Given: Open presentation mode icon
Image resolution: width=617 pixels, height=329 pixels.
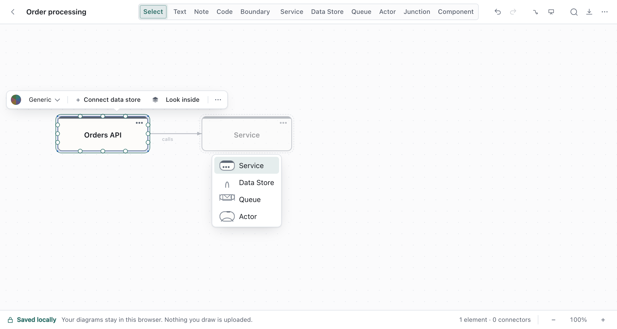Looking at the screenshot, I should 551,12.
